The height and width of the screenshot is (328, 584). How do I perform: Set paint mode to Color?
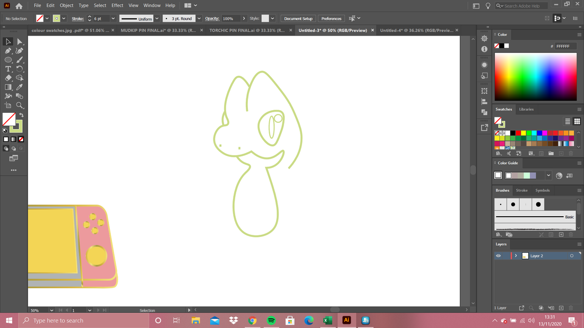(6, 139)
